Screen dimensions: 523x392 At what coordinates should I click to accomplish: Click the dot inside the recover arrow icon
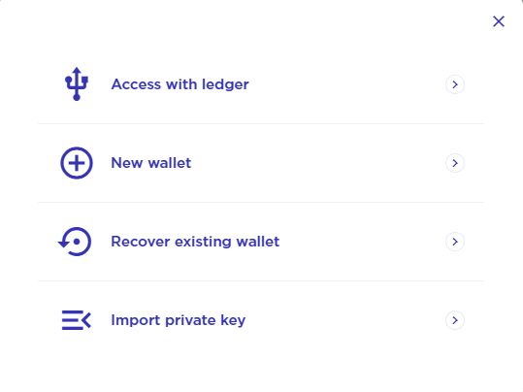coord(77,242)
